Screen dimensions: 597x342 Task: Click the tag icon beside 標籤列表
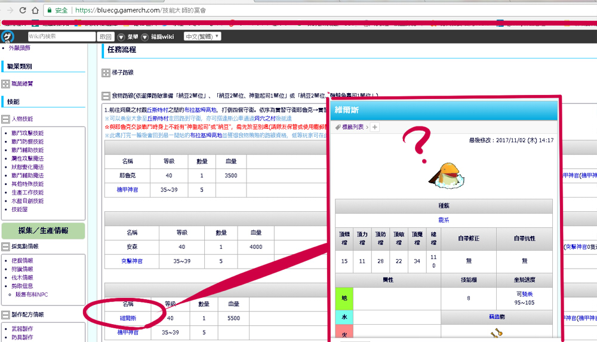tap(338, 127)
